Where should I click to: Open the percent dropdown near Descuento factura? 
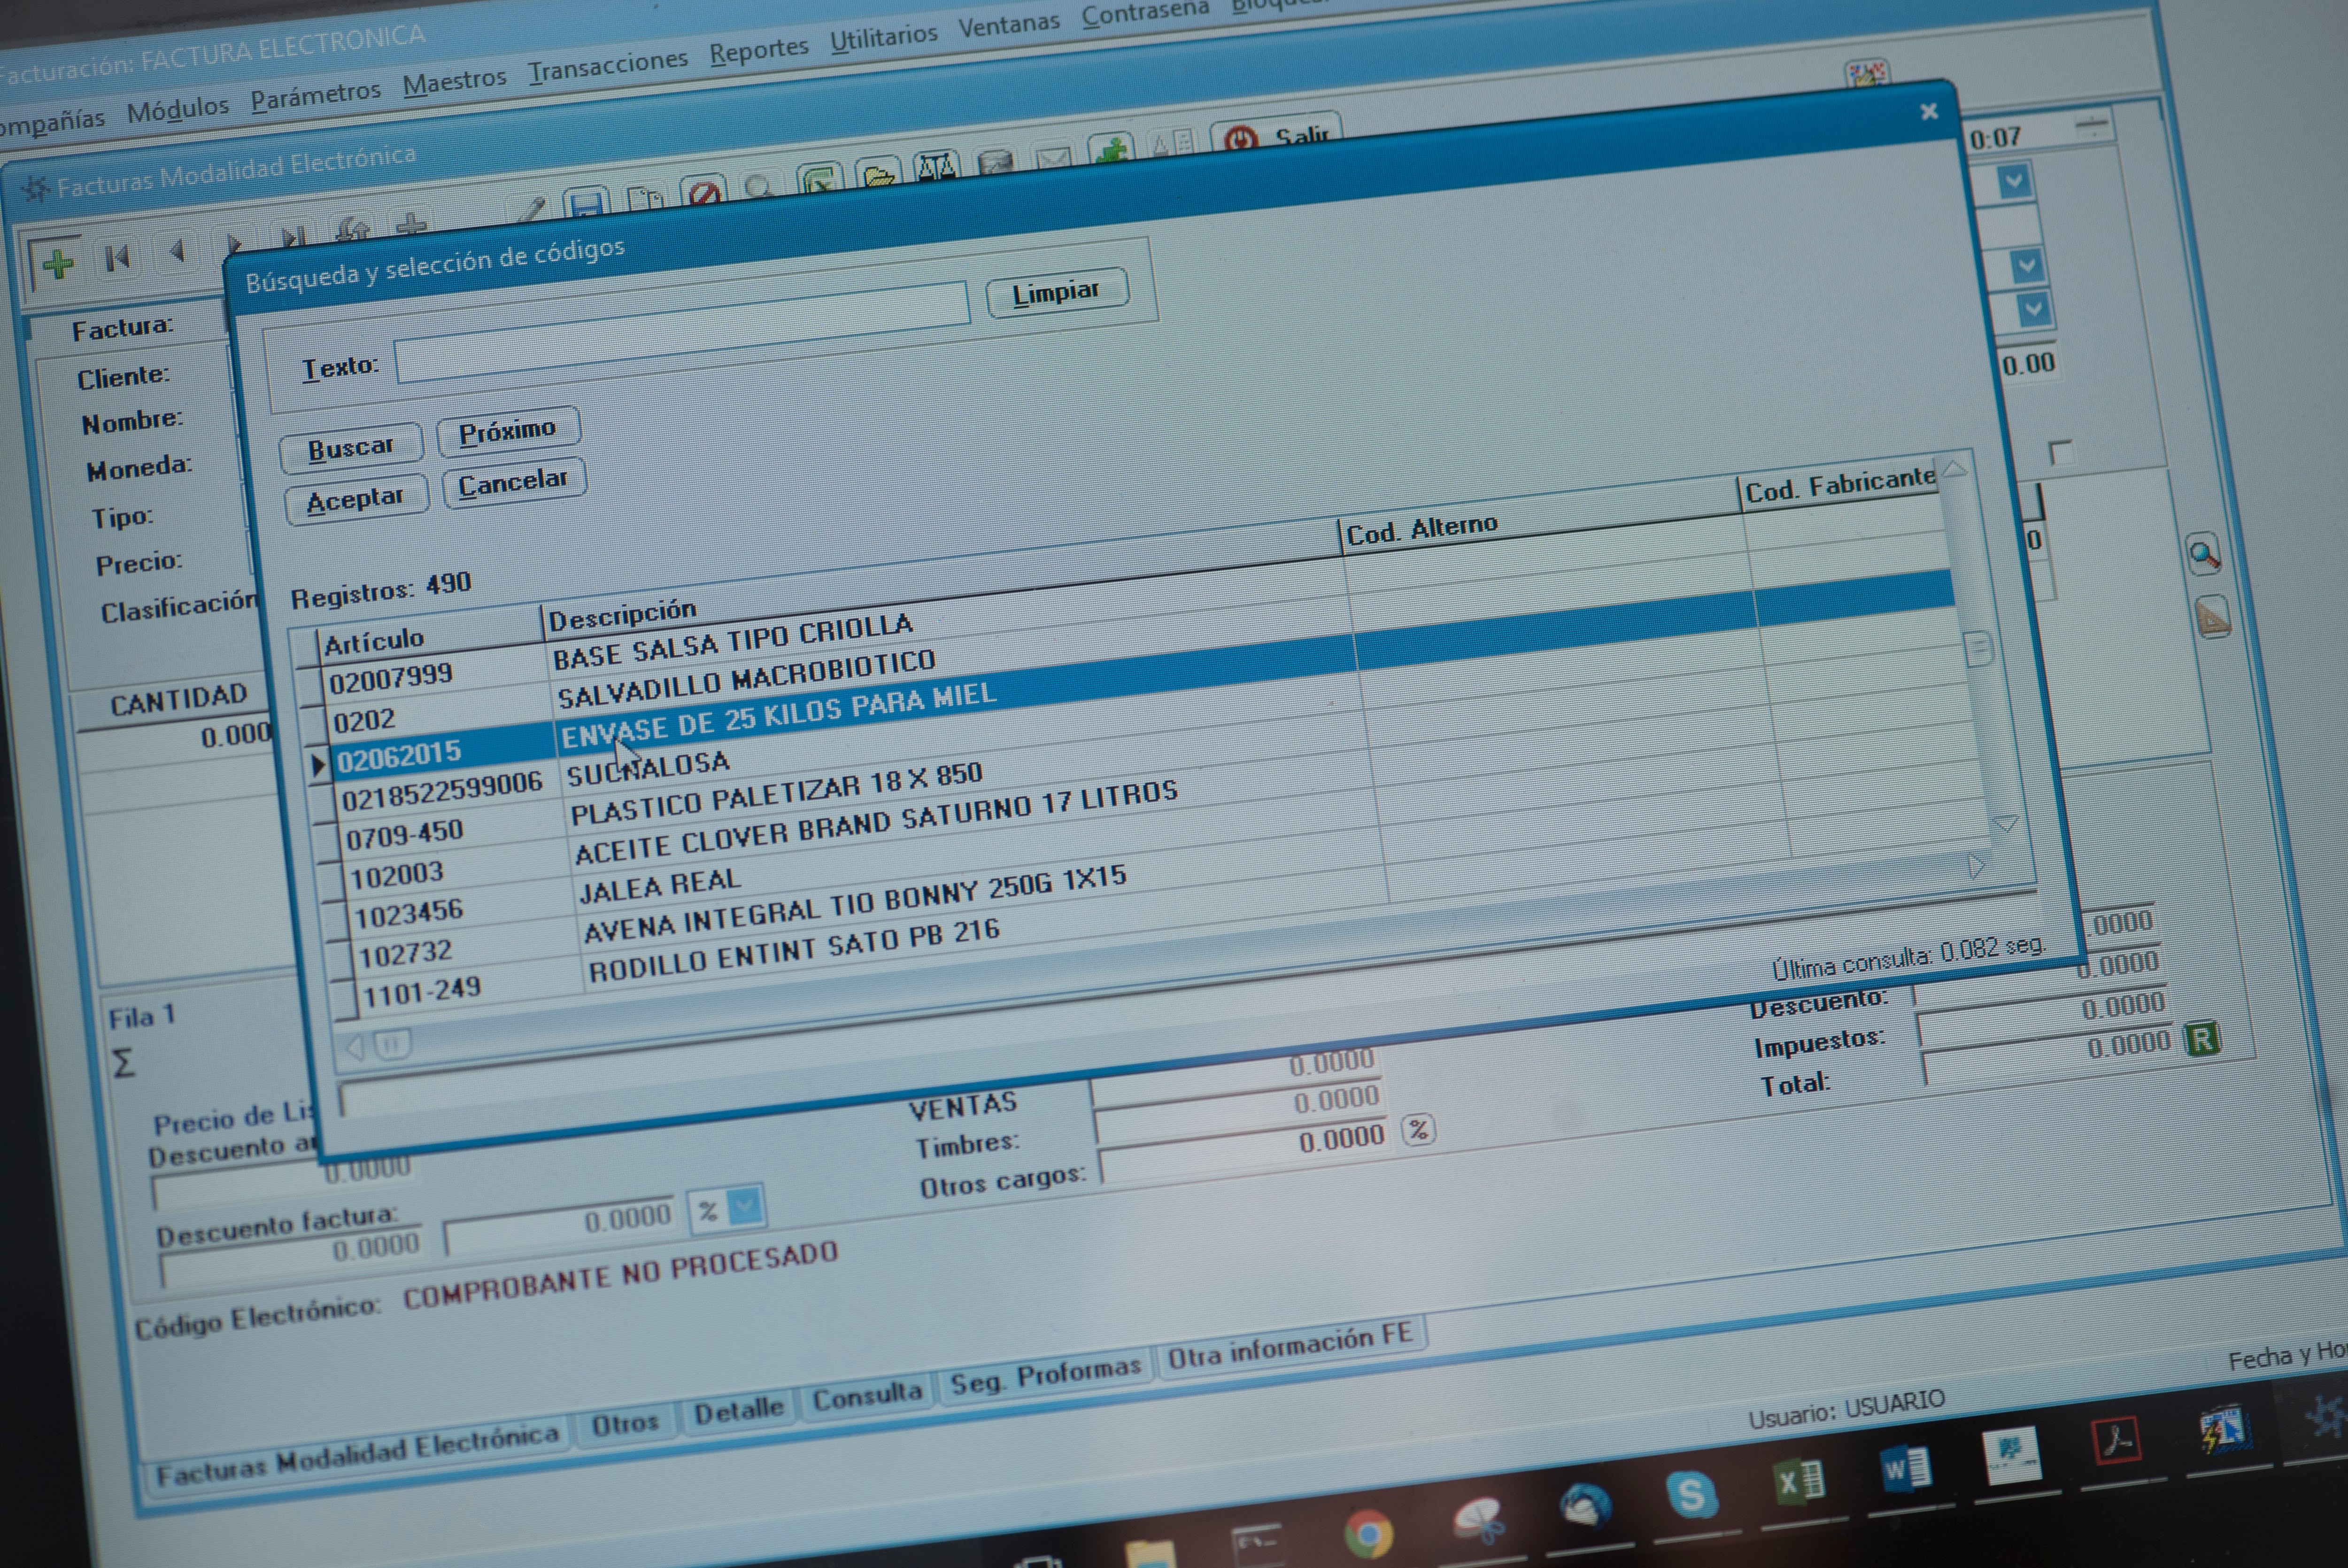click(745, 1207)
